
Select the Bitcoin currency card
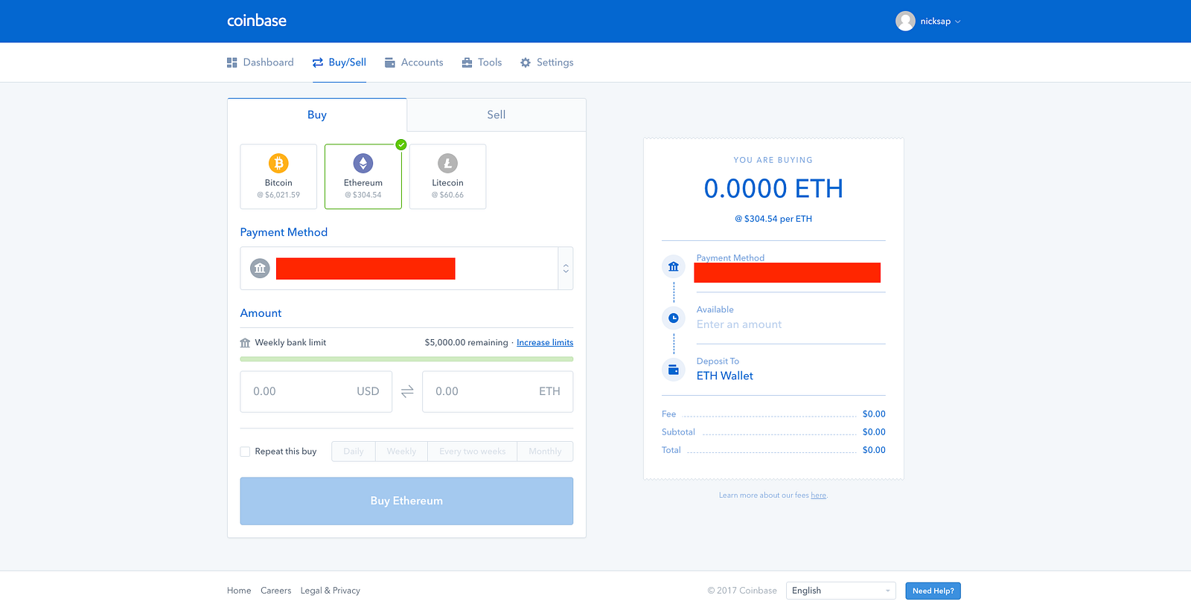pos(278,176)
